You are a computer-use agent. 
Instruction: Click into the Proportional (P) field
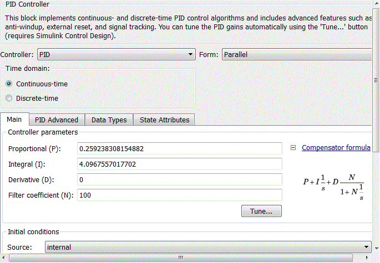pos(180,148)
